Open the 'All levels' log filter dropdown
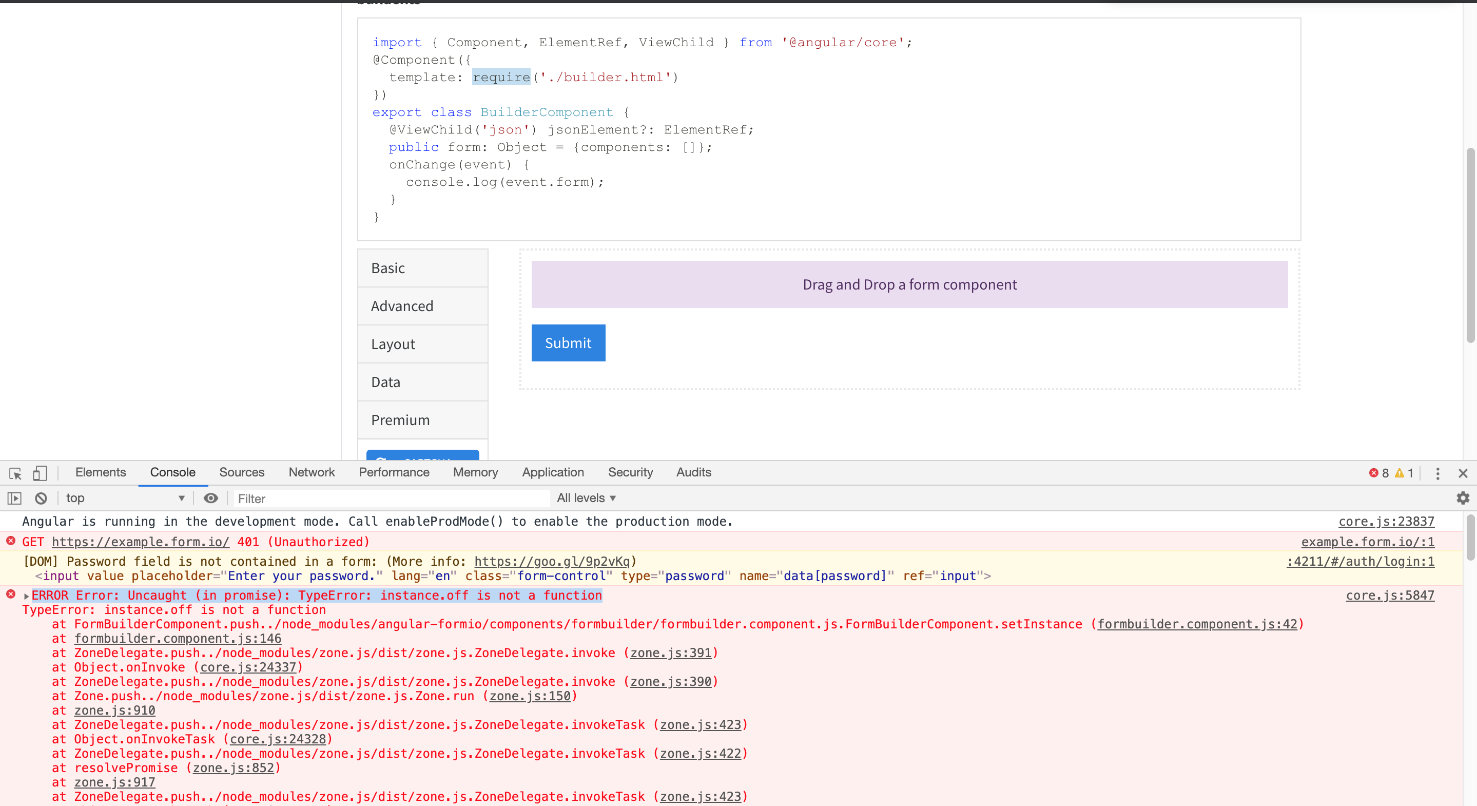1477x806 pixels. (x=586, y=498)
